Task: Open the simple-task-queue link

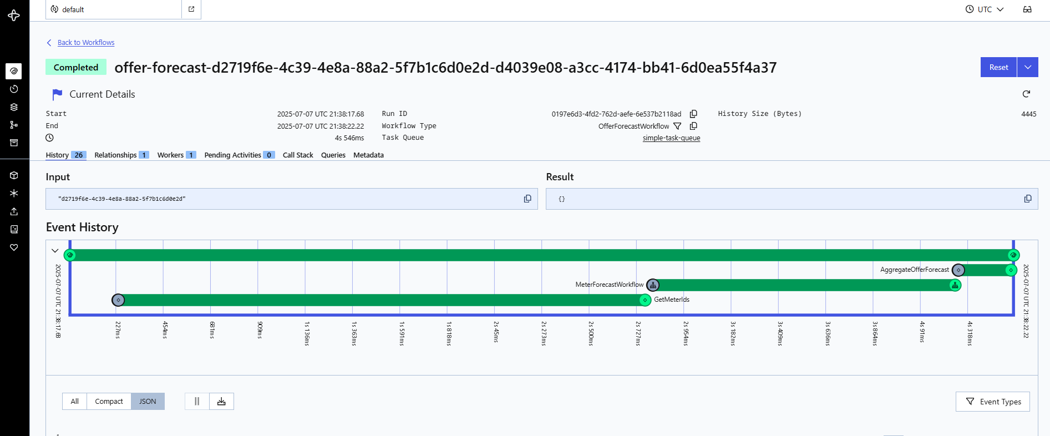Action: coord(671,138)
